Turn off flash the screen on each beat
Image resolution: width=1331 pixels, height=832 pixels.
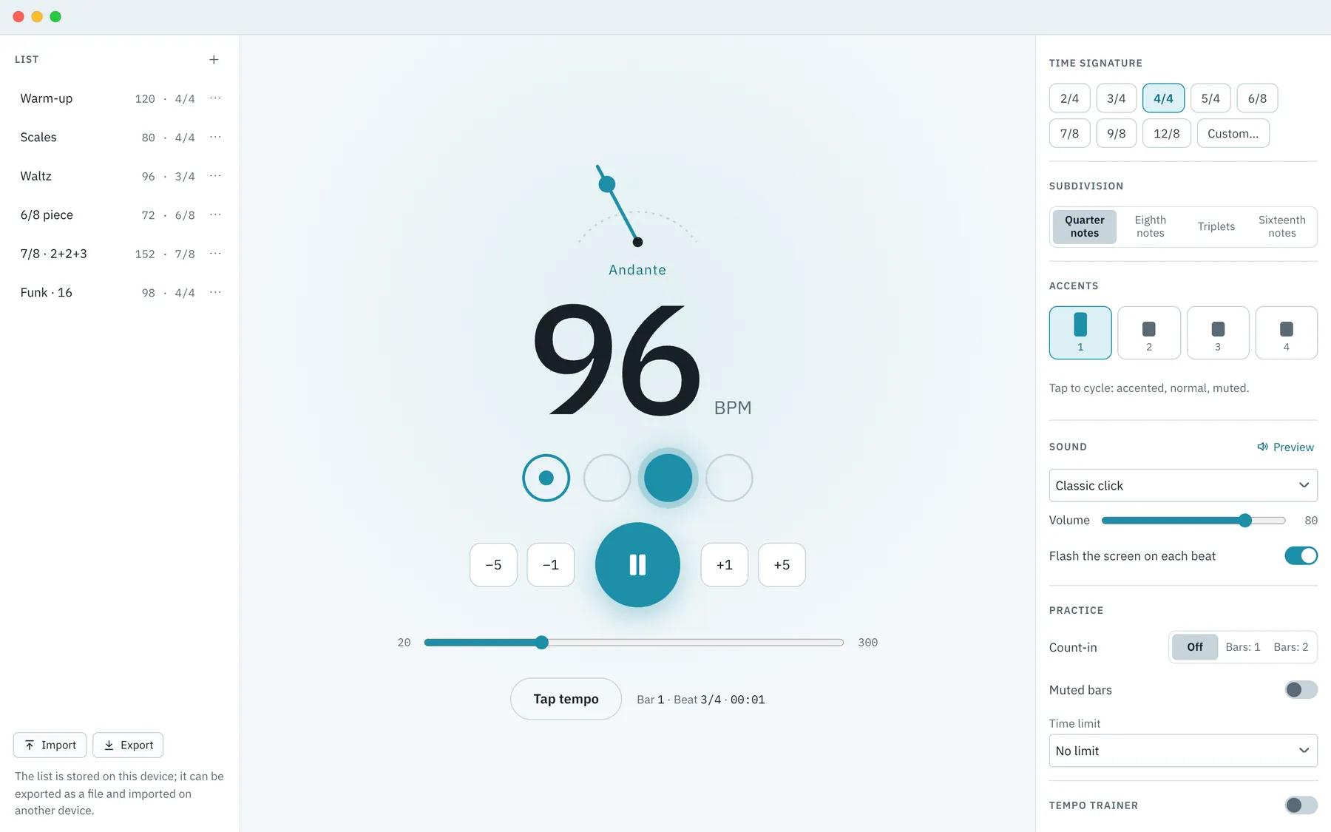pyautogui.click(x=1301, y=555)
